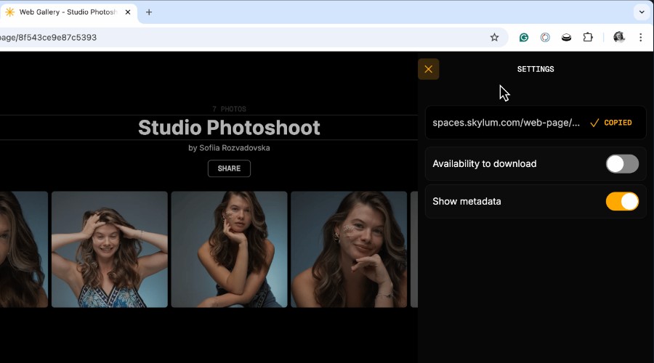The height and width of the screenshot is (363, 654).
Task: Click the COPIED link status button
Action: click(611, 123)
